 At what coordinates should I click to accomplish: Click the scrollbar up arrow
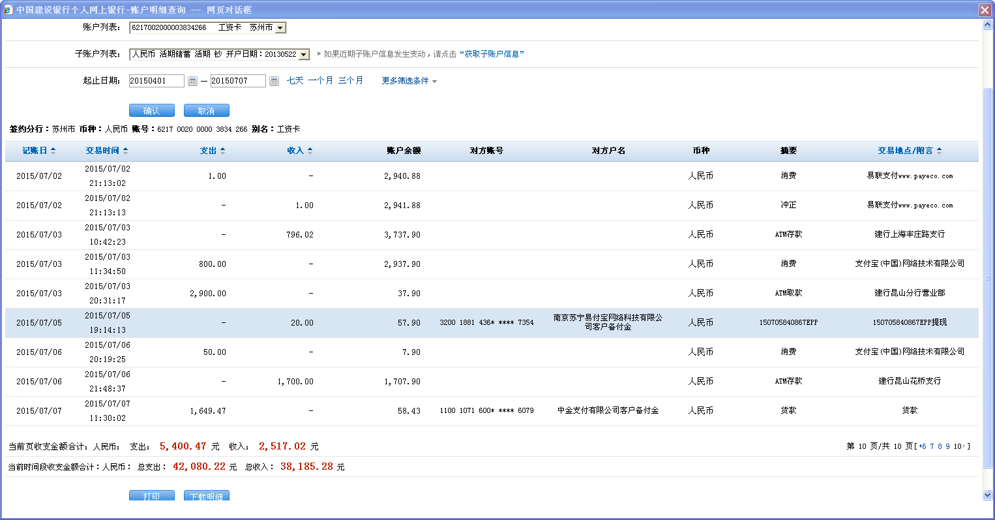(987, 25)
